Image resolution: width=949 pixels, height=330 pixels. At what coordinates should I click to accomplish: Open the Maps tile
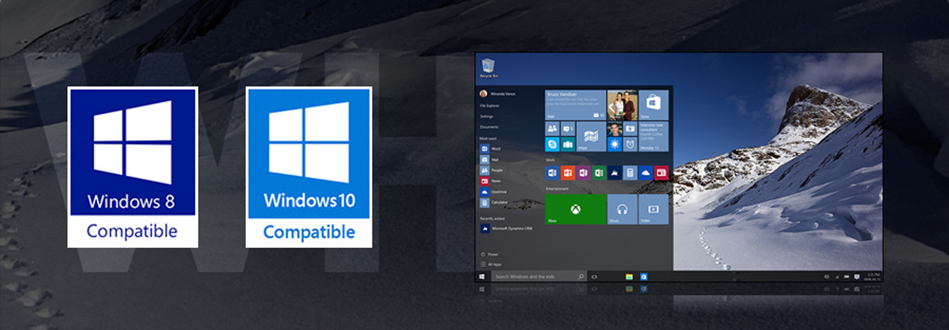[x=591, y=137]
